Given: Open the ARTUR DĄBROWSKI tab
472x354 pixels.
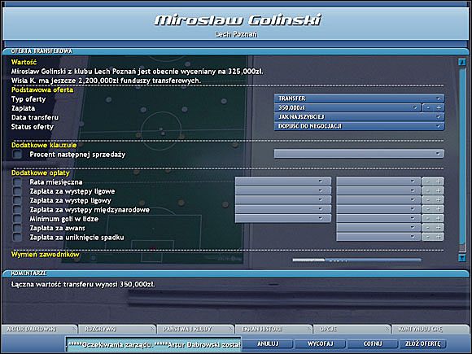Looking at the screenshot, I should 39,329.
